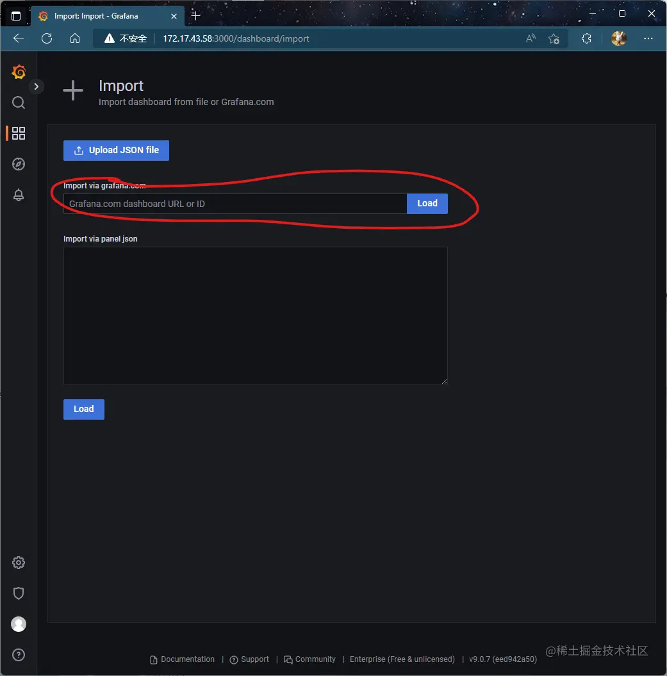Open the Grafana home logo
The image size is (667, 676).
click(19, 72)
